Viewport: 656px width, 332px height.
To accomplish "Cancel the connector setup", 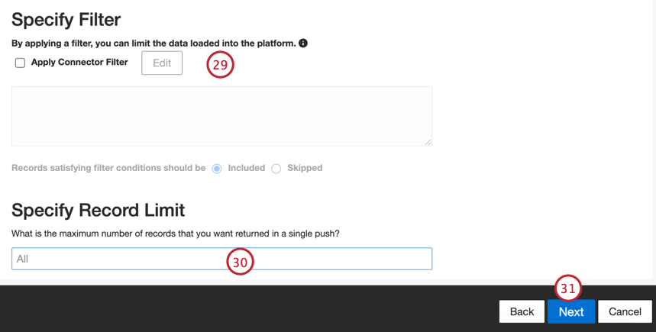I will coord(625,311).
